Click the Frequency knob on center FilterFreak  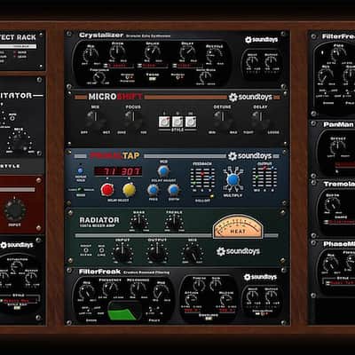(110, 288)
